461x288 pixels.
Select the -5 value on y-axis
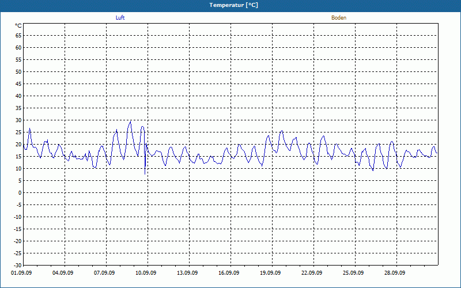click(19, 205)
